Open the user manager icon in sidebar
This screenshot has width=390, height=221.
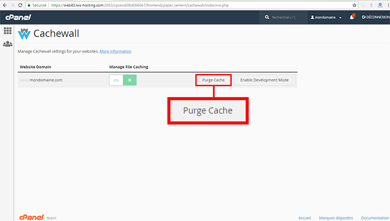point(7,44)
